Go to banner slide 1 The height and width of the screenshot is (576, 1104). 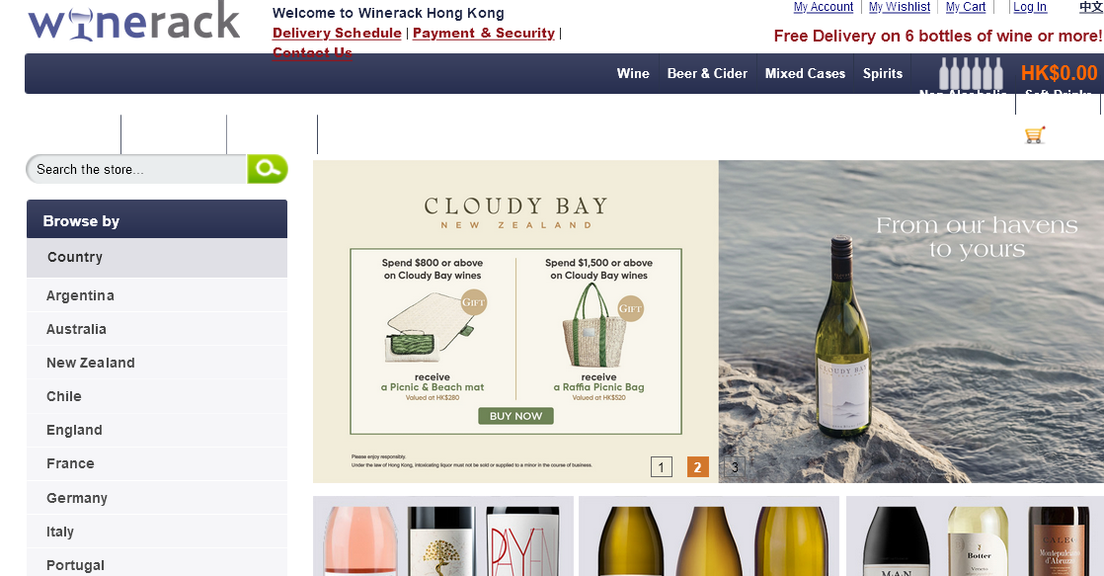click(x=661, y=467)
